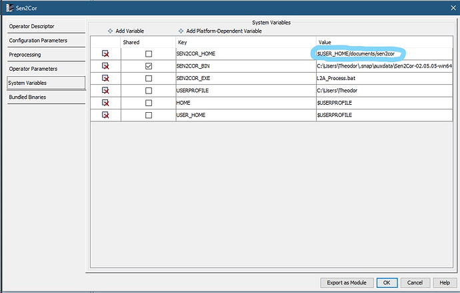
Task: Click the Add Platform-Dependent Variable plus icon
Action: tap(181, 31)
